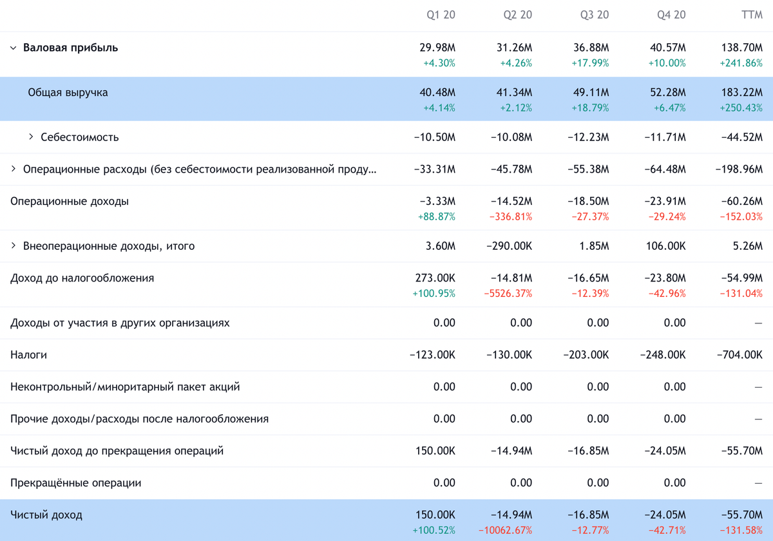773x541 pixels.
Task: Click operating expenses value −33.31M
Action: pyautogui.click(x=435, y=169)
